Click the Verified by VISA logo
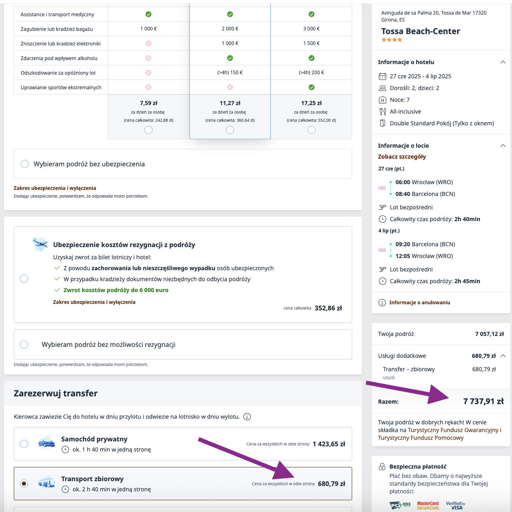The width and height of the screenshot is (512, 512). pyautogui.click(x=456, y=506)
